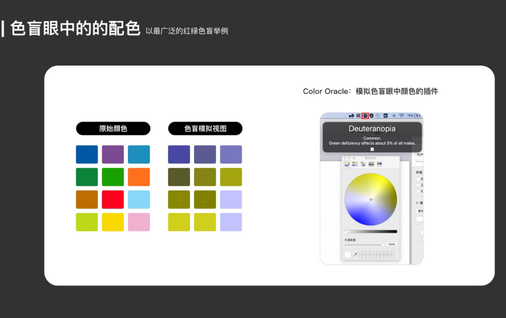Click the 色盲眼中的的配色 slide title
This screenshot has width=506, height=318.
pos(75,28)
